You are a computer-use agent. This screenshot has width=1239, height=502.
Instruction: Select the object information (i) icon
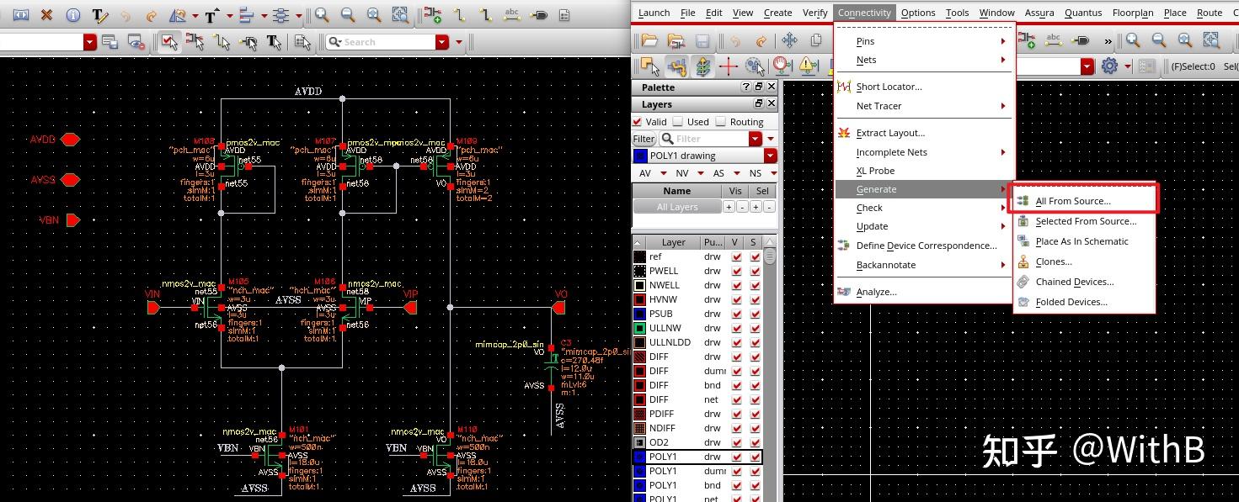tap(73, 14)
